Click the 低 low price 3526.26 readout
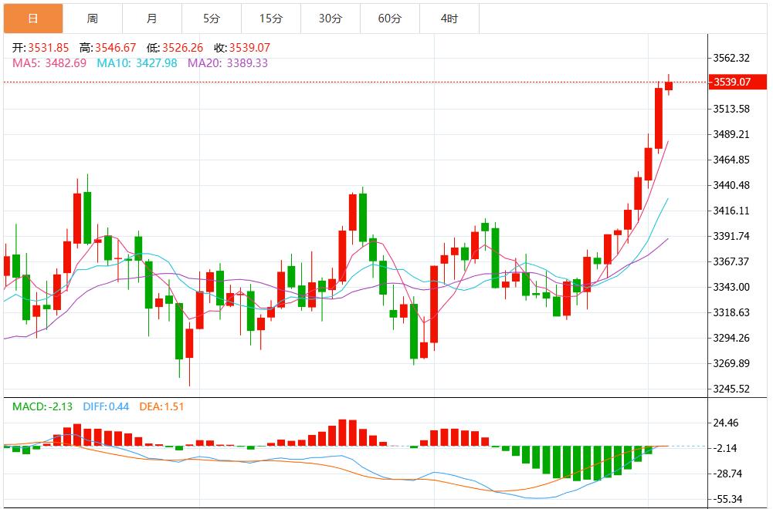The height and width of the screenshot is (509, 773). click(177, 48)
